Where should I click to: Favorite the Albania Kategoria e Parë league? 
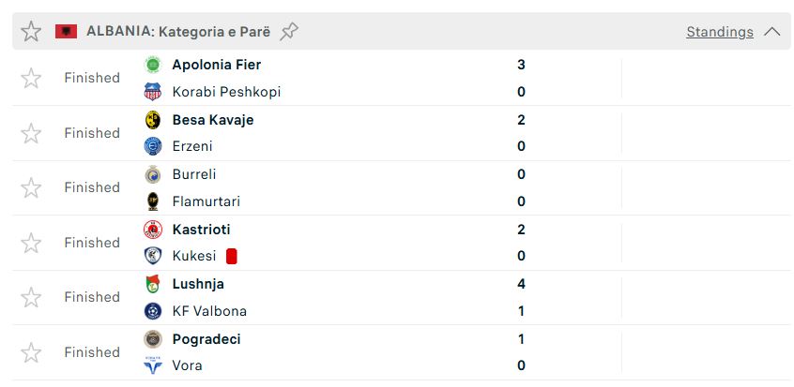pyautogui.click(x=31, y=32)
